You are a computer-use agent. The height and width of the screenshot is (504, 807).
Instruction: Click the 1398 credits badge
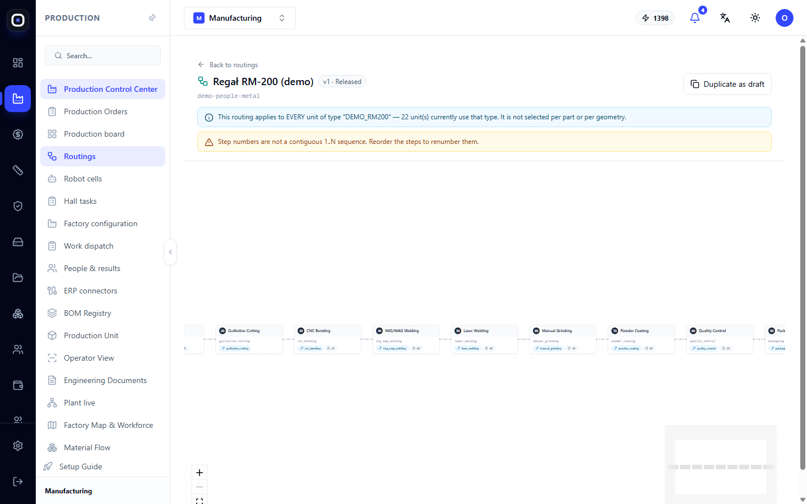tap(655, 18)
